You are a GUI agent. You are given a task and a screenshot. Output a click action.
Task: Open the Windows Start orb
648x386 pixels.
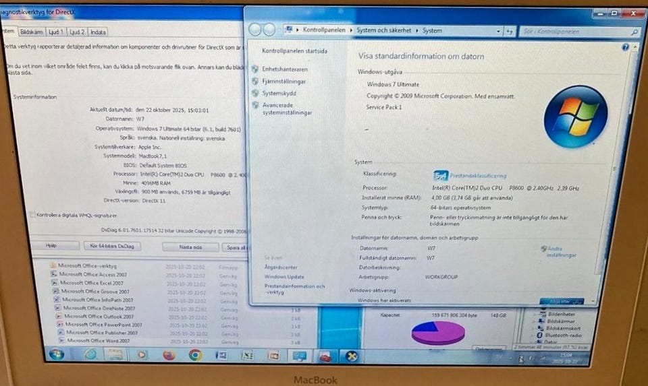(x=57, y=354)
